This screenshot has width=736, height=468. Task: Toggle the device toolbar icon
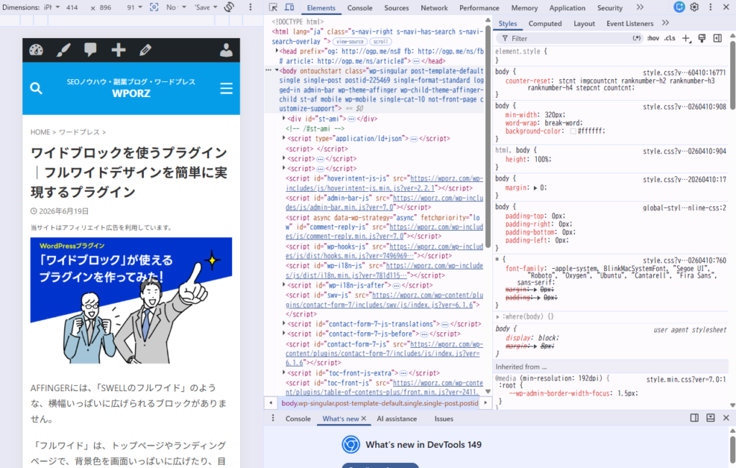[290, 7]
